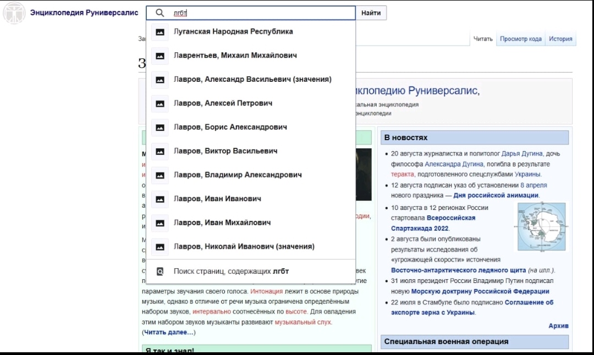This screenshot has height=355, width=594.
Task: Click the Руниверсалис globe logo
Action: [x=14, y=13]
